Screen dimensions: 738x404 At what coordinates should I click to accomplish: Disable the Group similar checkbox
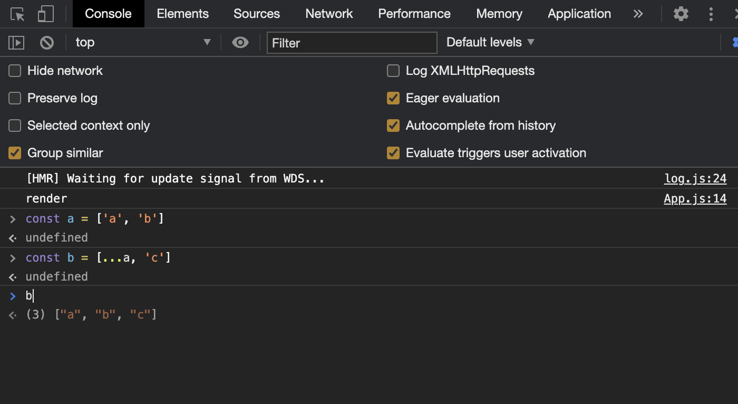15,153
